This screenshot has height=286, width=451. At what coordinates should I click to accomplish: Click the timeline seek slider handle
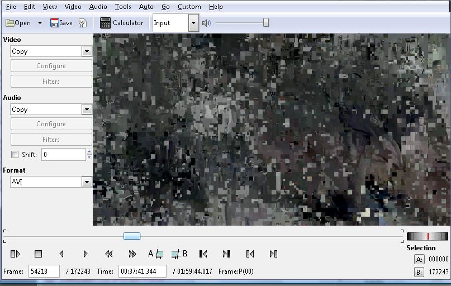click(132, 236)
